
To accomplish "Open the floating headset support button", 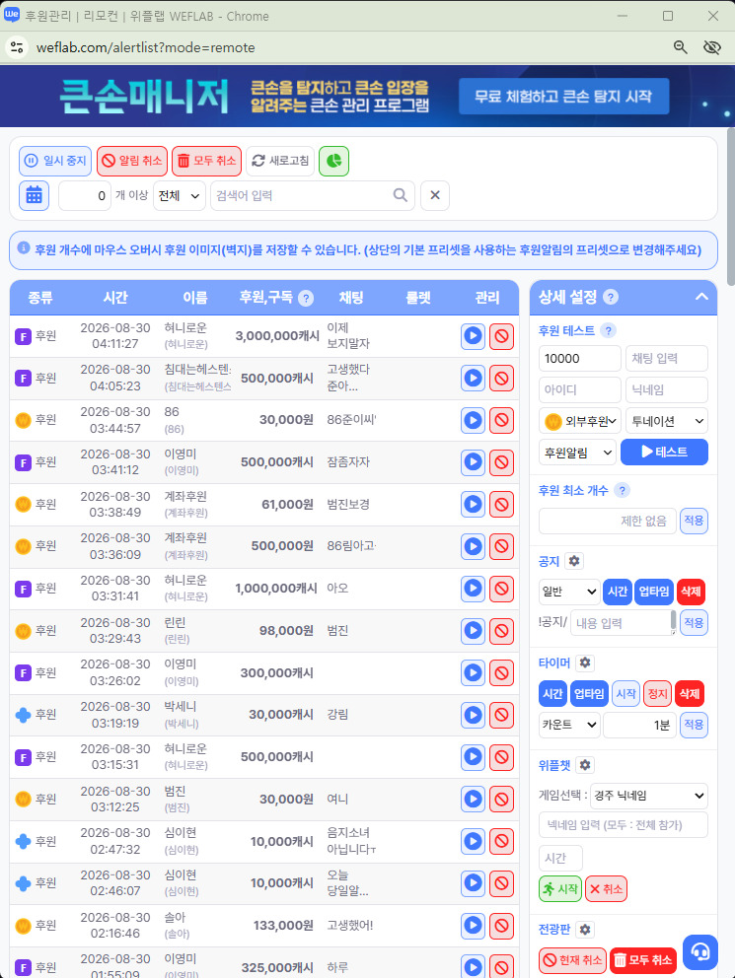I will (x=700, y=951).
